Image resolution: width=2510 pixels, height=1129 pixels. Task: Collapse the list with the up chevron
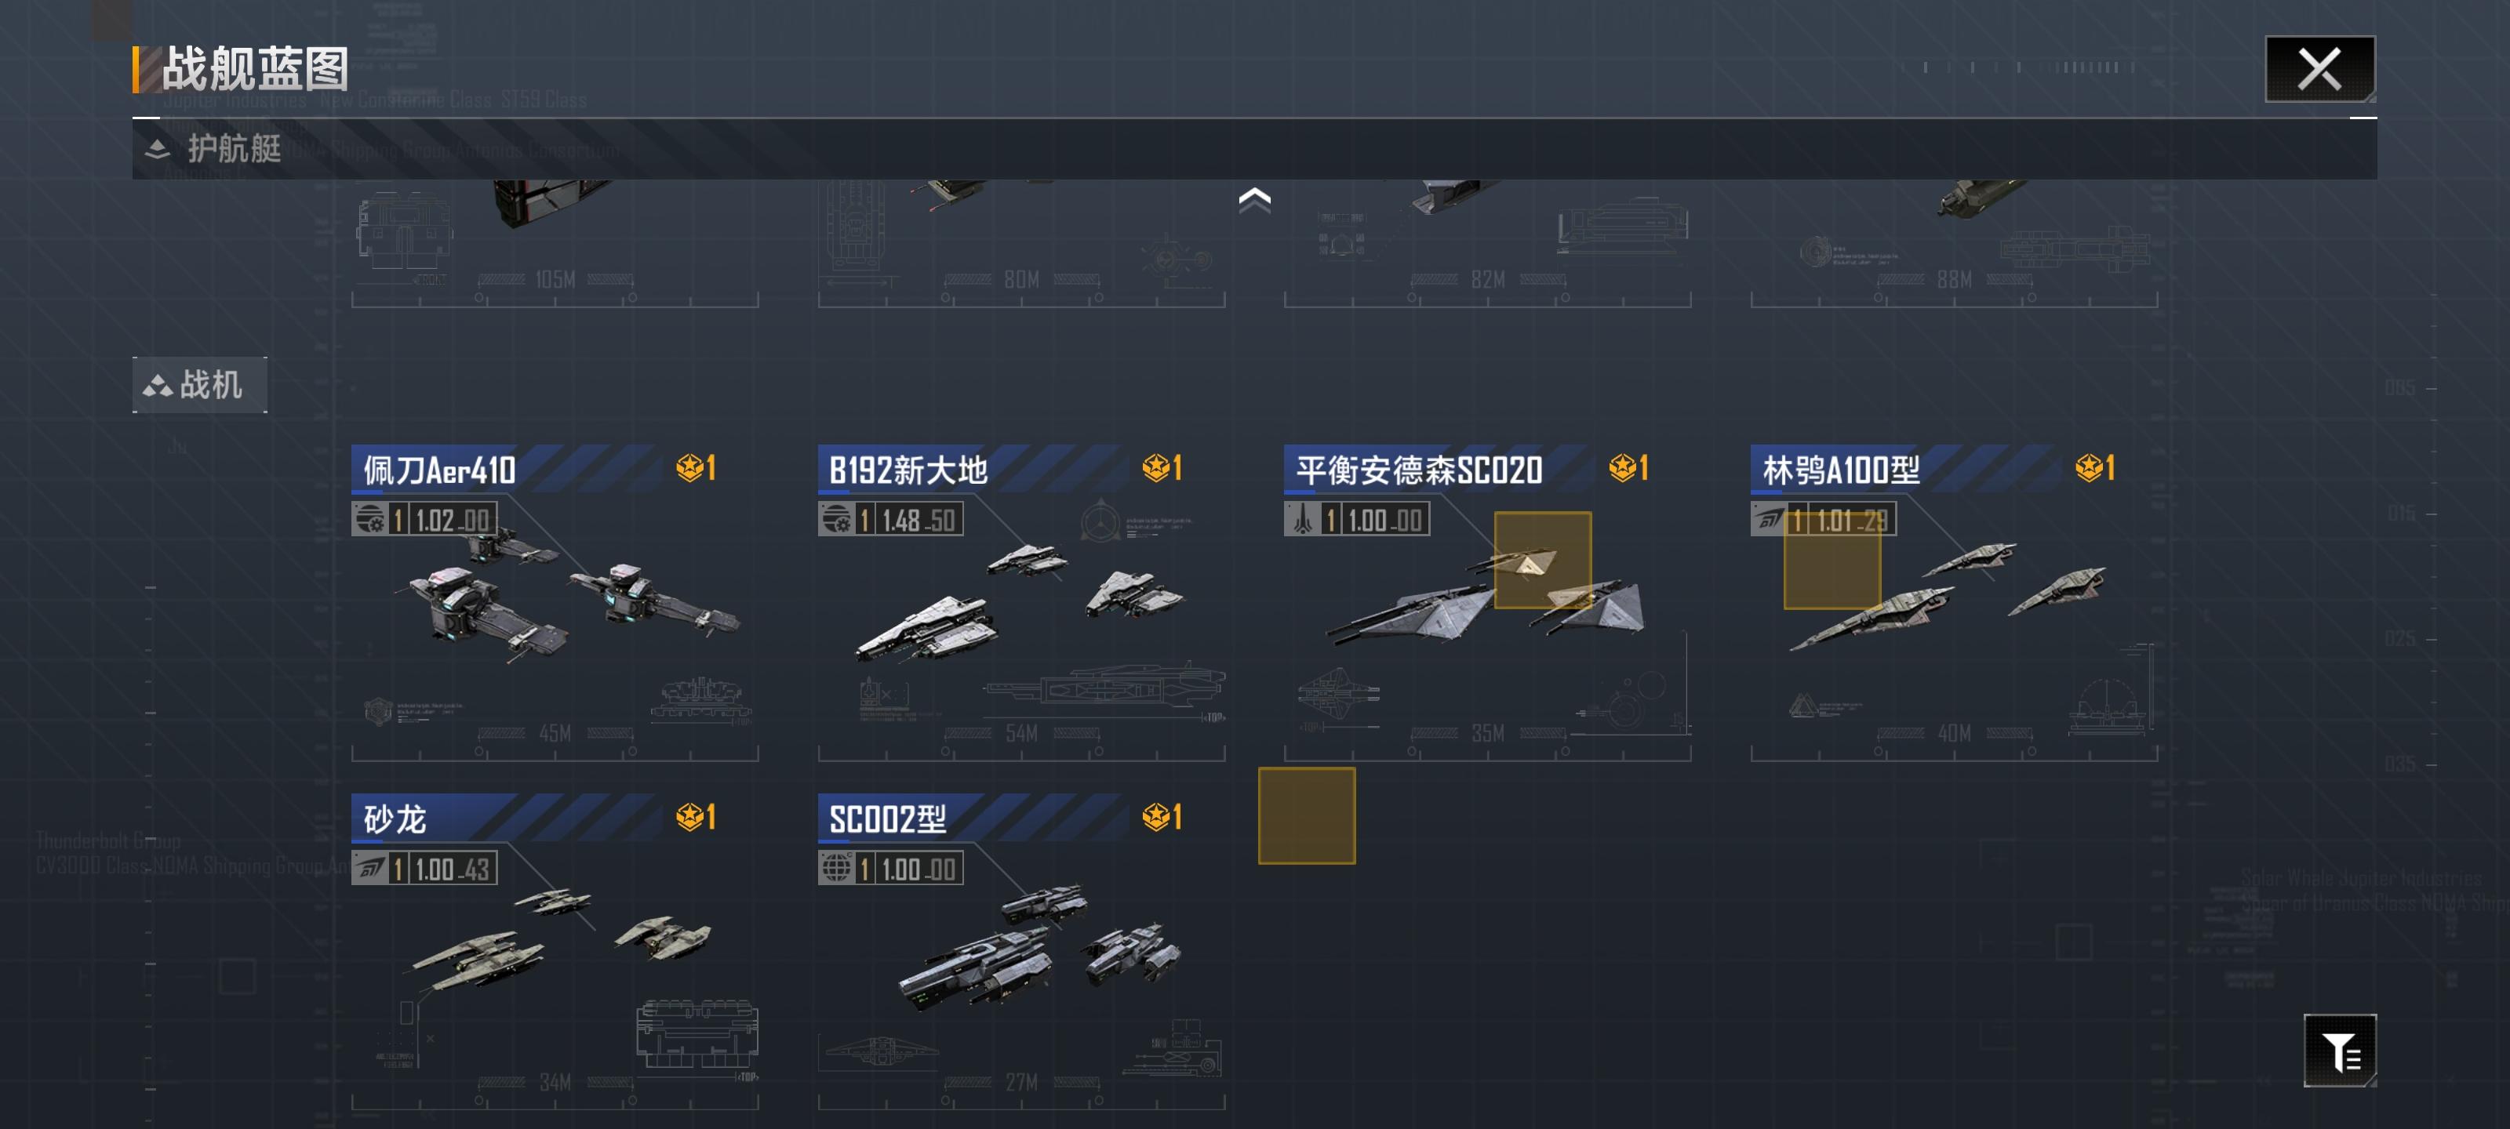[x=1254, y=200]
